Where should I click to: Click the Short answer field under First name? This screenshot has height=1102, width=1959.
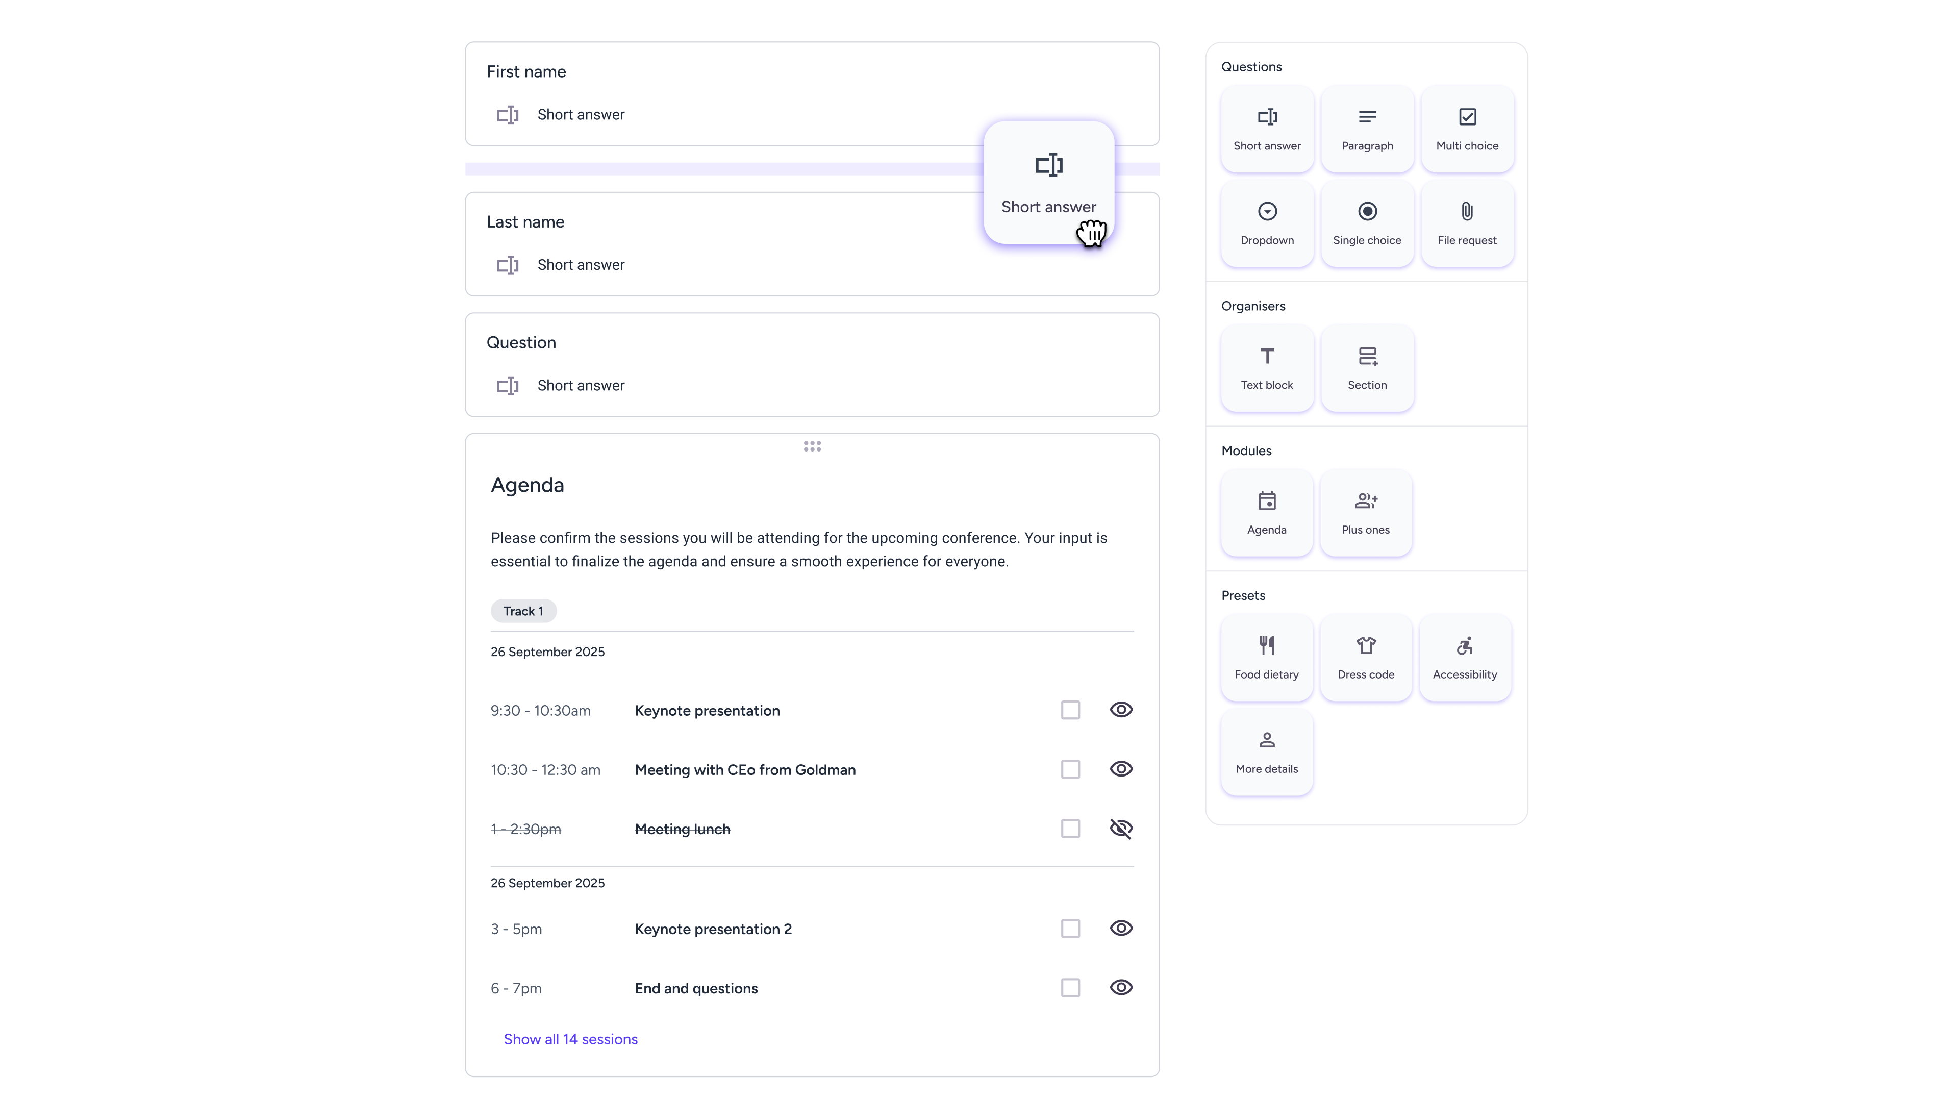pyautogui.click(x=580, y=115)
